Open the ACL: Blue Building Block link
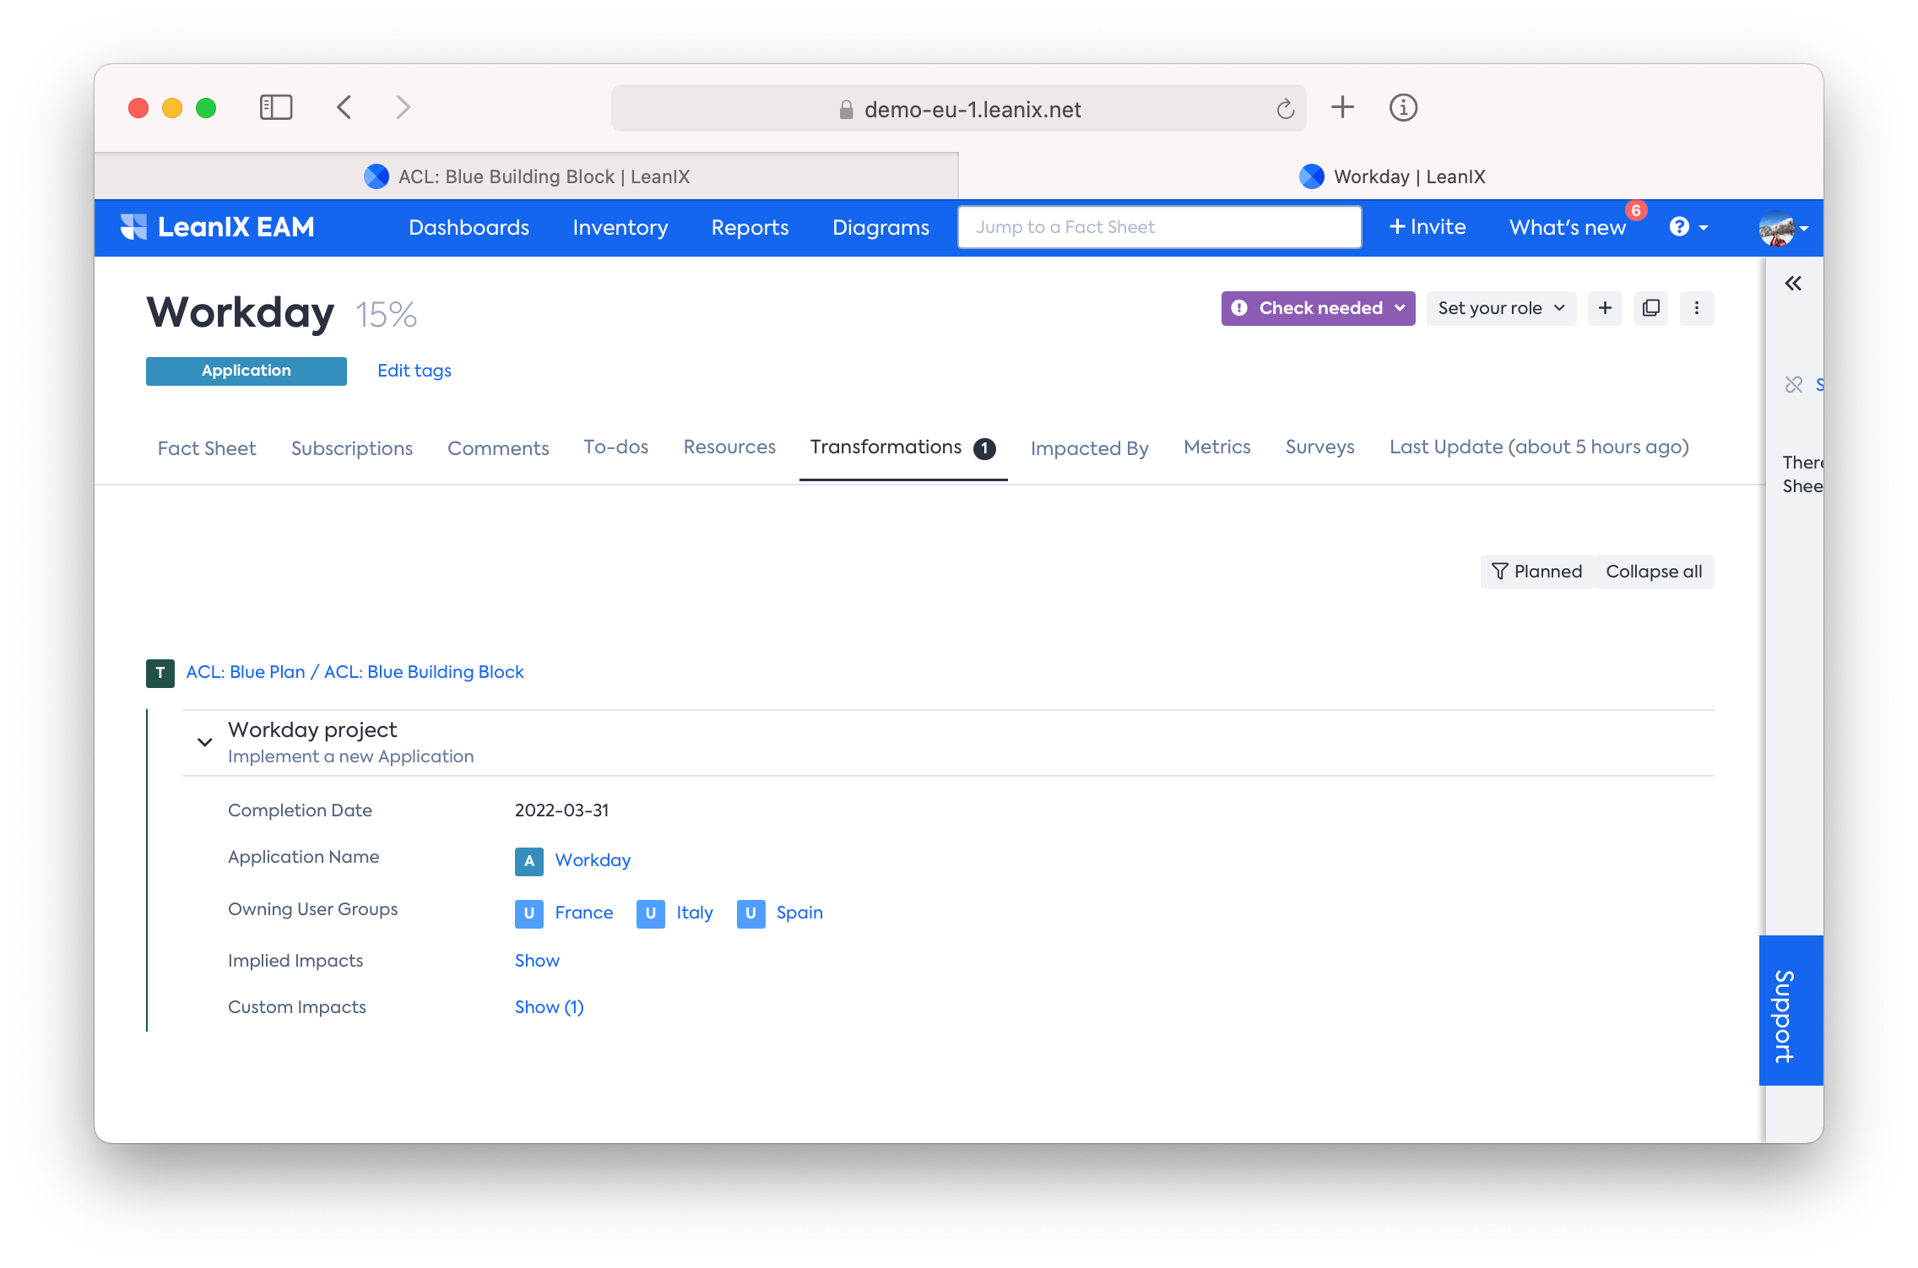Viewport: 1918px width, 1268px height. point(424,672)
